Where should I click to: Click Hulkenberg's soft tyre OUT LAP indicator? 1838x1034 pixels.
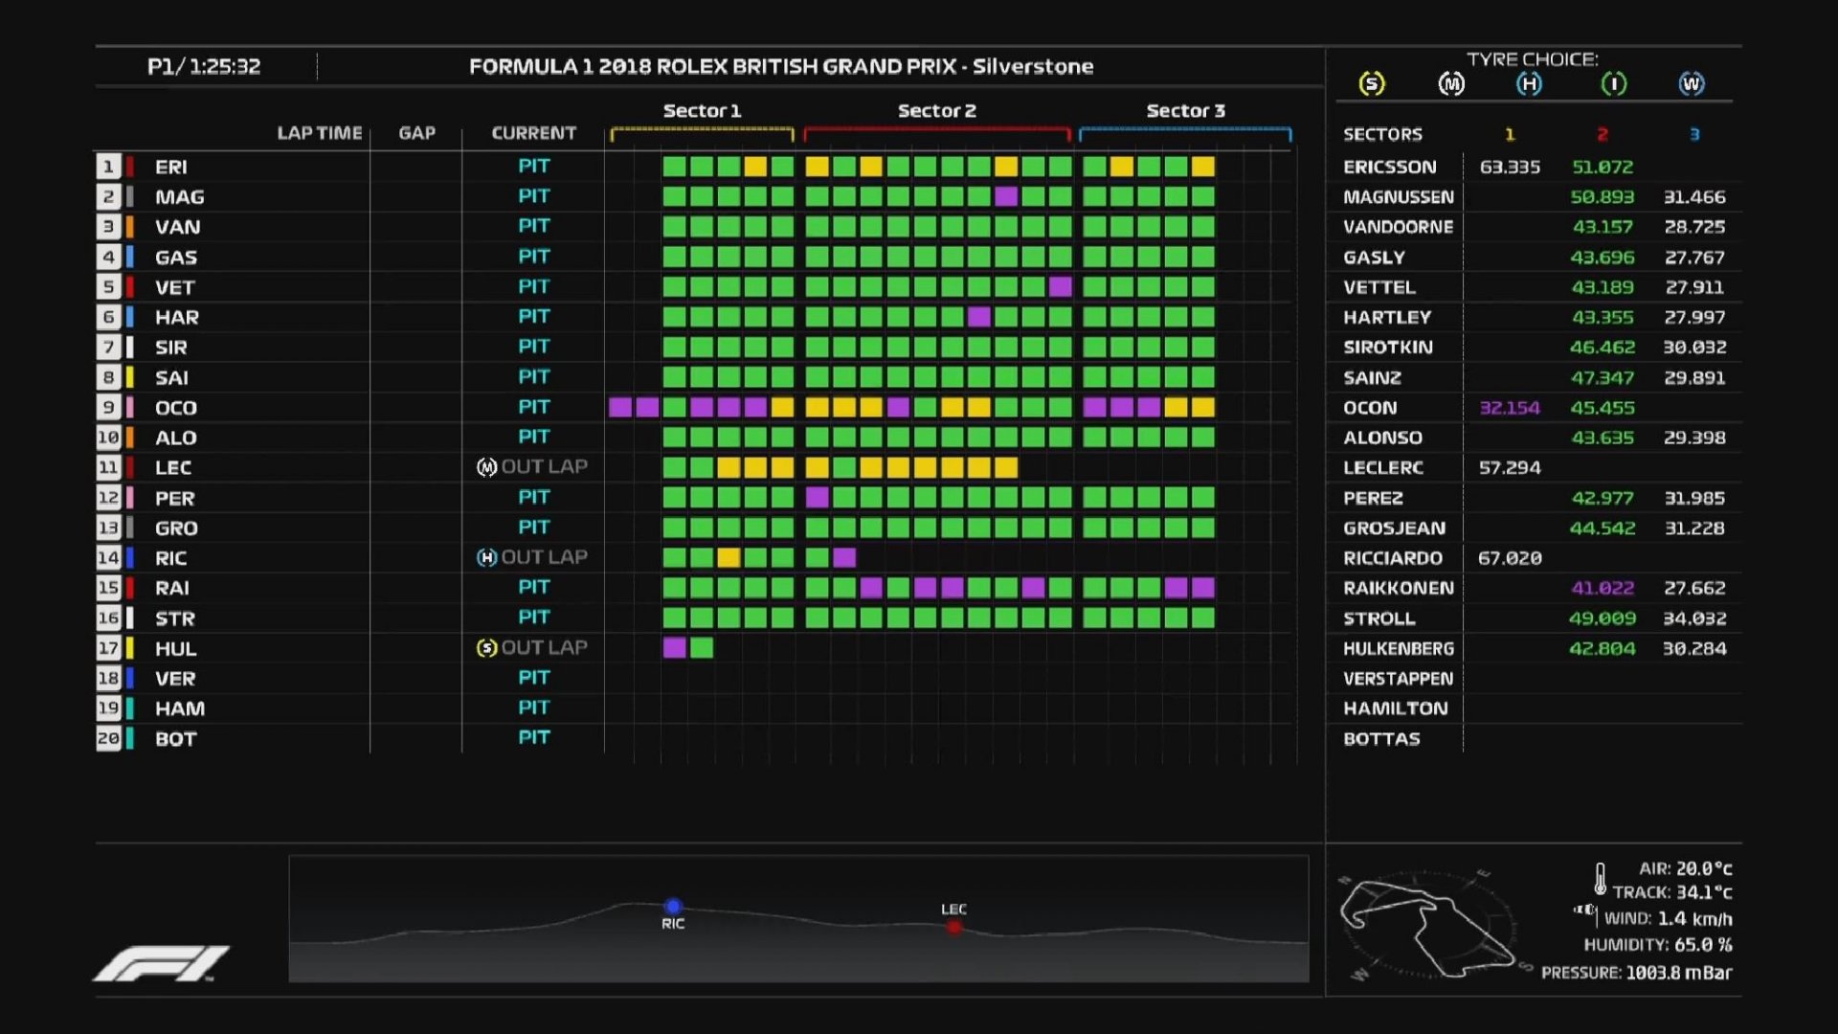point(532,648)
